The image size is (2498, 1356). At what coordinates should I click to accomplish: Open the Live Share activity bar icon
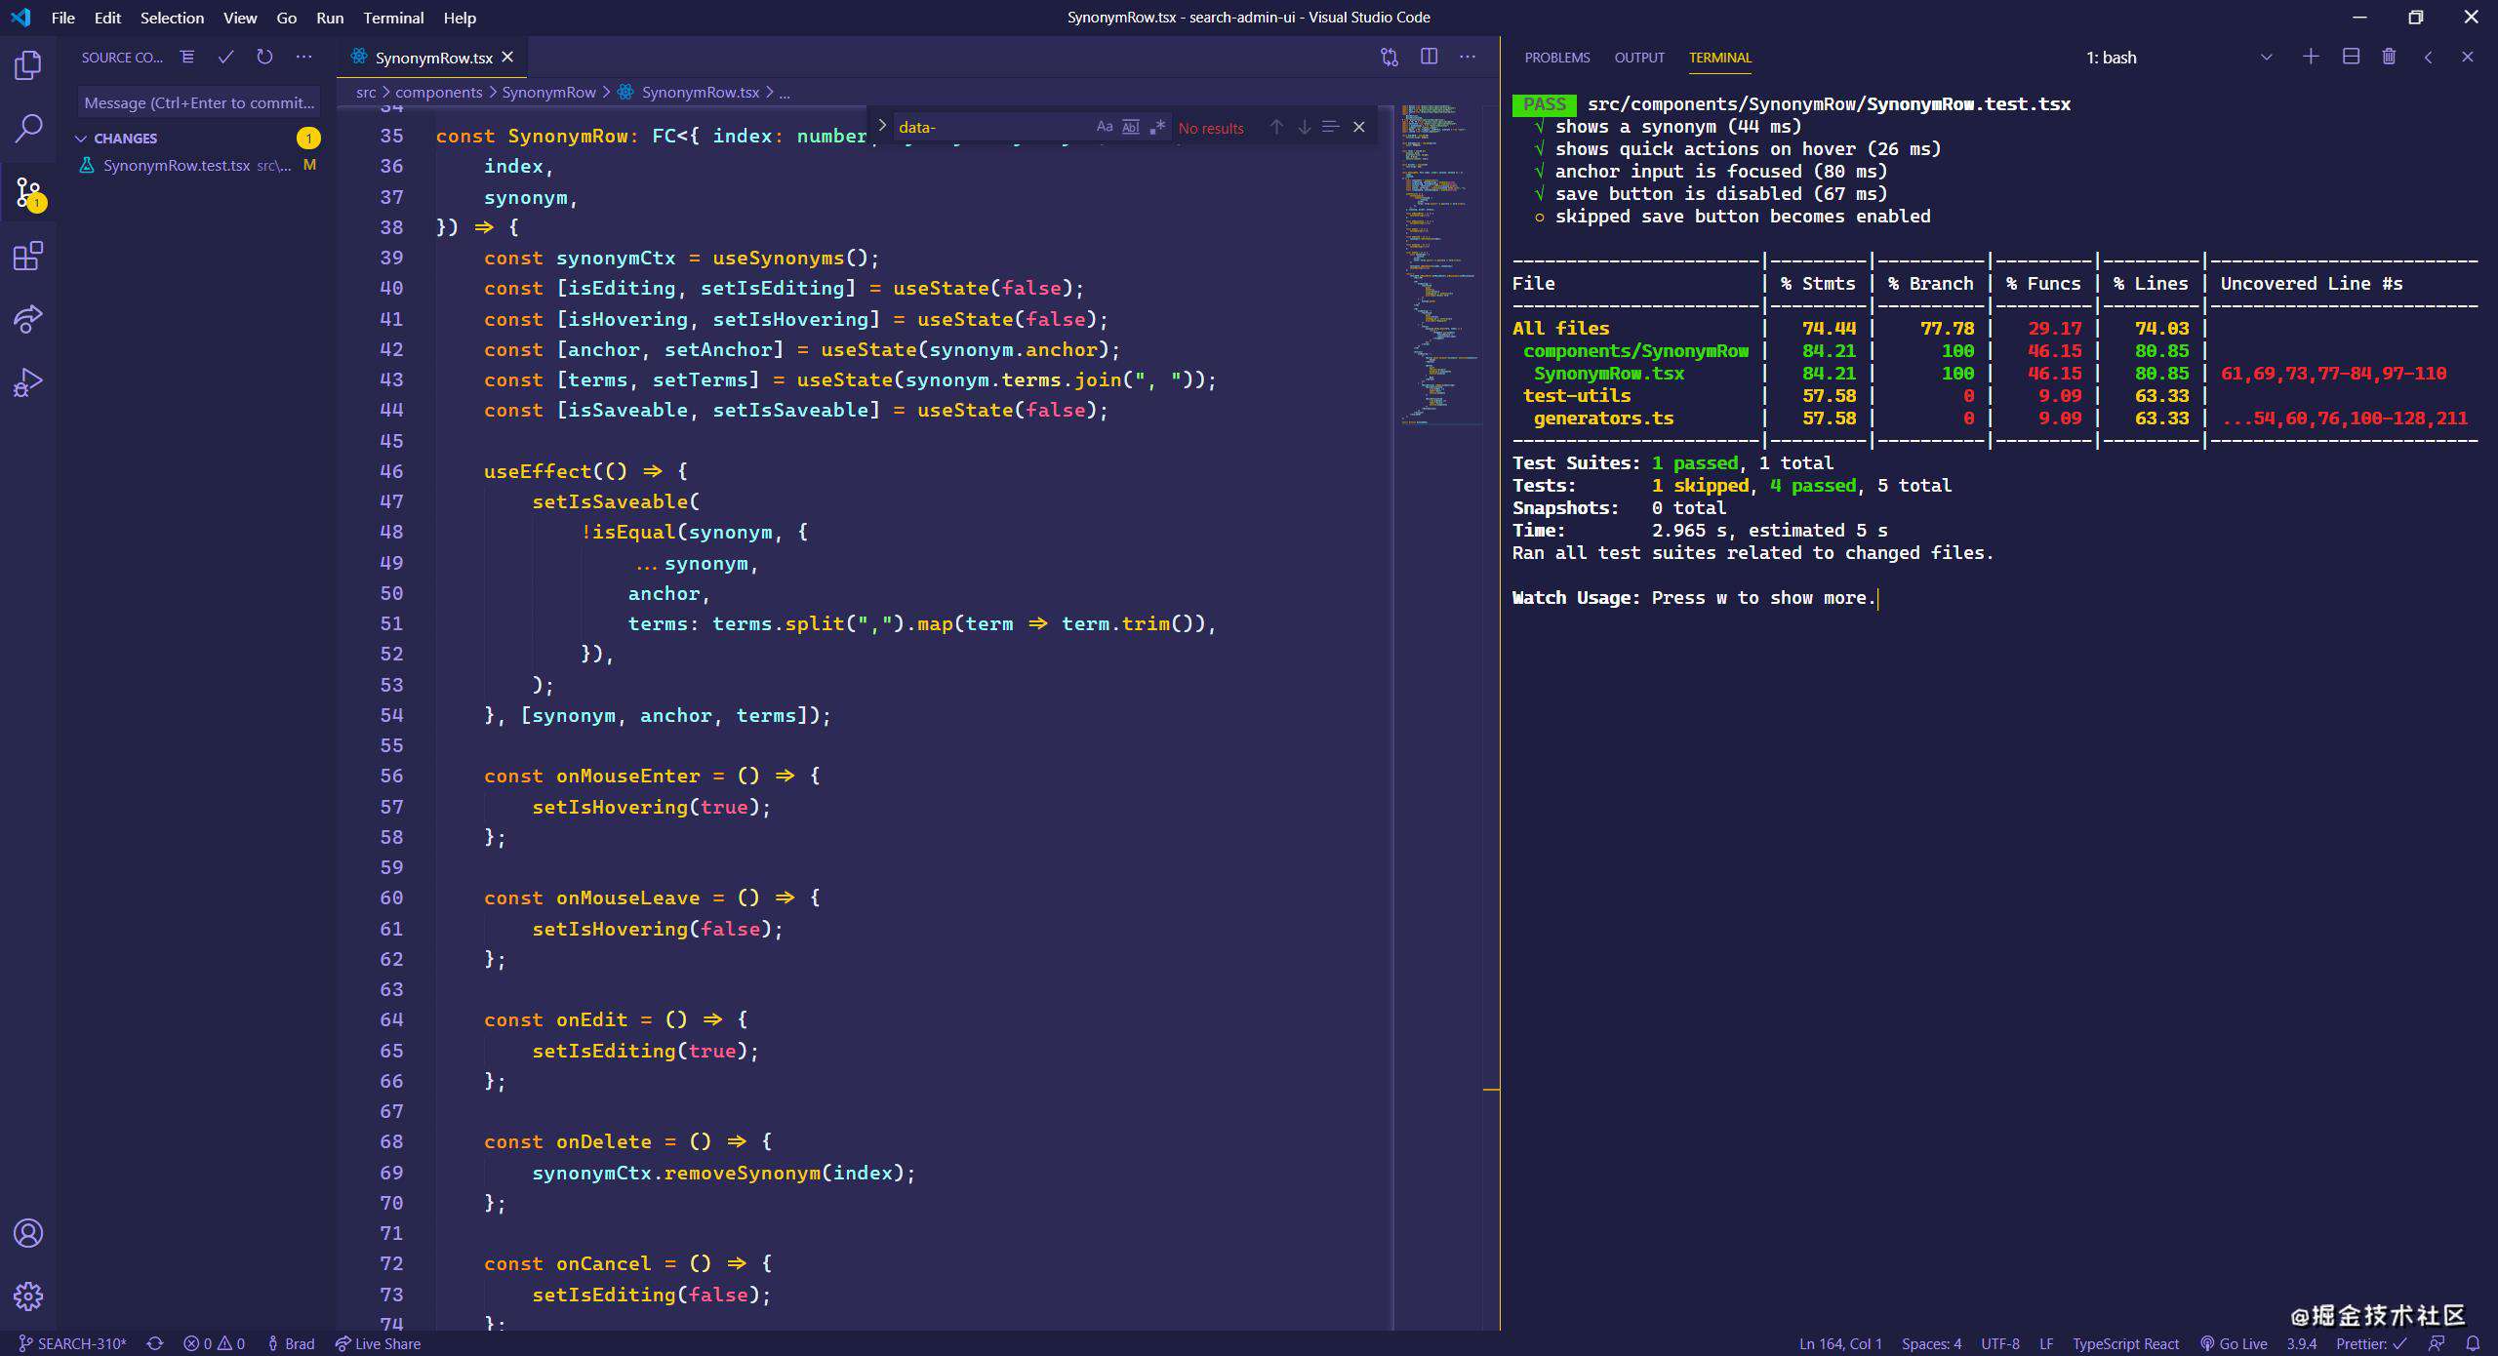[x=28, y=319]
